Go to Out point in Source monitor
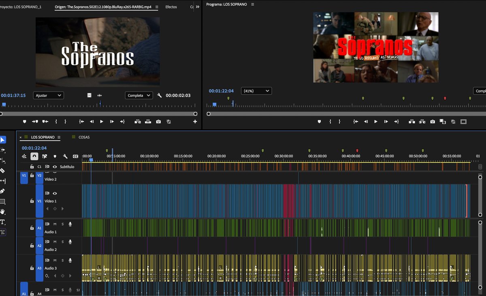Screen dimensions: 486x296 click(122, 121)
